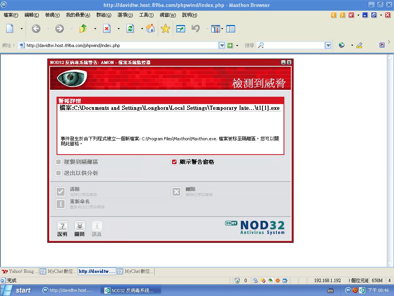
Task: Toggle full screen window icon
Action: 180,29
